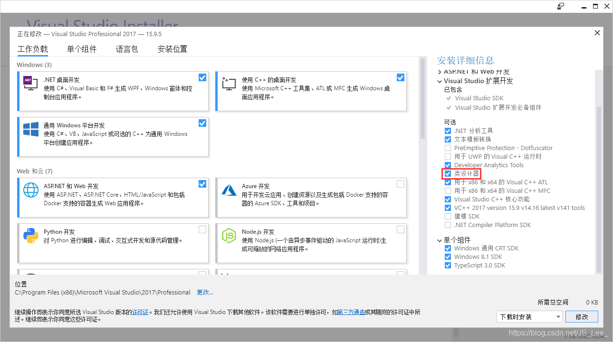Open the 下载时安装 install mode dropdown
613x342 pixels.
click(x=529, y=316)
